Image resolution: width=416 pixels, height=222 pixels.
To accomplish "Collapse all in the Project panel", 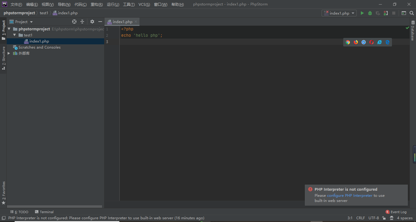I will point(82,22).
